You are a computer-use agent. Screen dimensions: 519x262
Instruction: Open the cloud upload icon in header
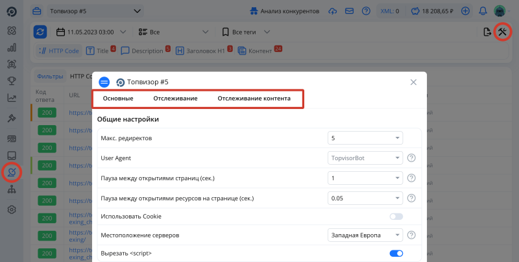coord(332,11)
